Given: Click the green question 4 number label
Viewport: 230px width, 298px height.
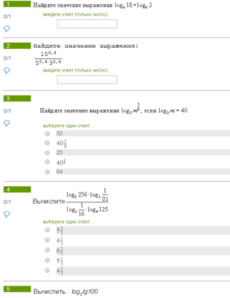Looking at the screenshot, I should point(17,189).
